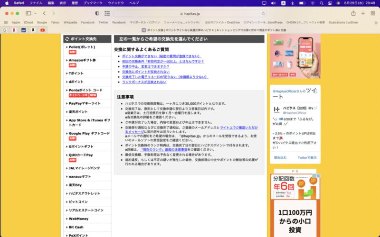The height and width of the screenshot is (237, 380).
Task: Open pinned Rakuten R tab
Action: (14, 30)
